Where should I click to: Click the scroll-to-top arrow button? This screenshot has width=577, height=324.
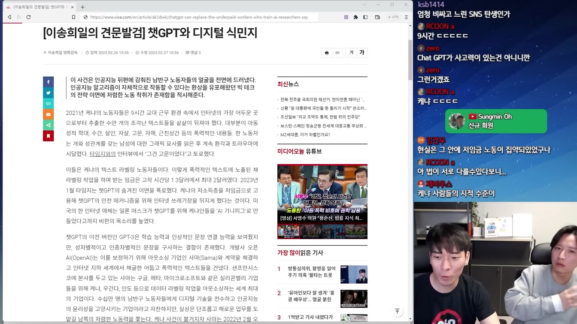(397, 311)
